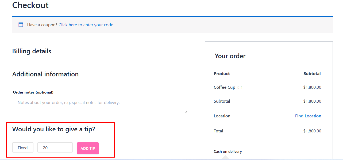343x160 pixels.
Task: Click the Coffee Cup product name
Action: click(x=224, y=87)
